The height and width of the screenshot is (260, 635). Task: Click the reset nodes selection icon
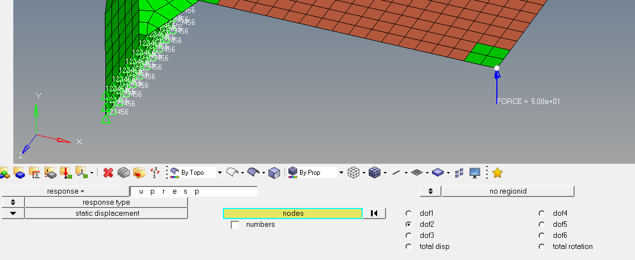tap(374, 213)
